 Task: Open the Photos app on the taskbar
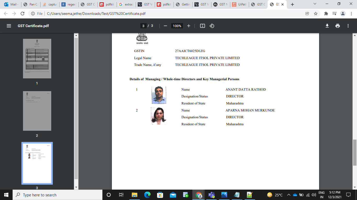click(224, 195)
